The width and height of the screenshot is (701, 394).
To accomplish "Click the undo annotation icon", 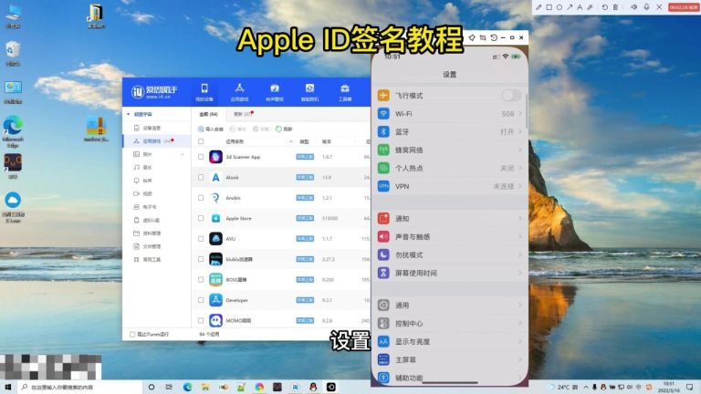I will pos(605,7).
